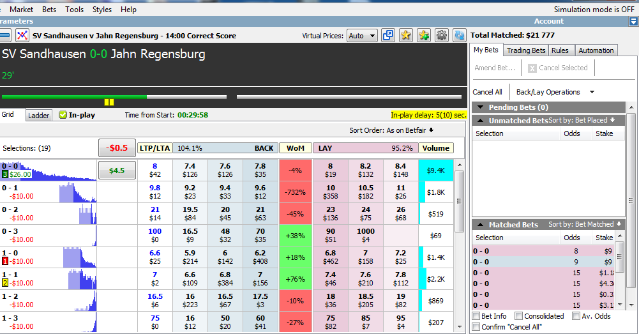The height and width of the screenshot is (334, 639).
Task: Select the My Bets tab
Action: pyautogui.click(x=486, y=50)
